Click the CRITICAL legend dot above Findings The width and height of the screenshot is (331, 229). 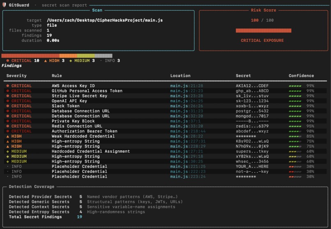8,60
